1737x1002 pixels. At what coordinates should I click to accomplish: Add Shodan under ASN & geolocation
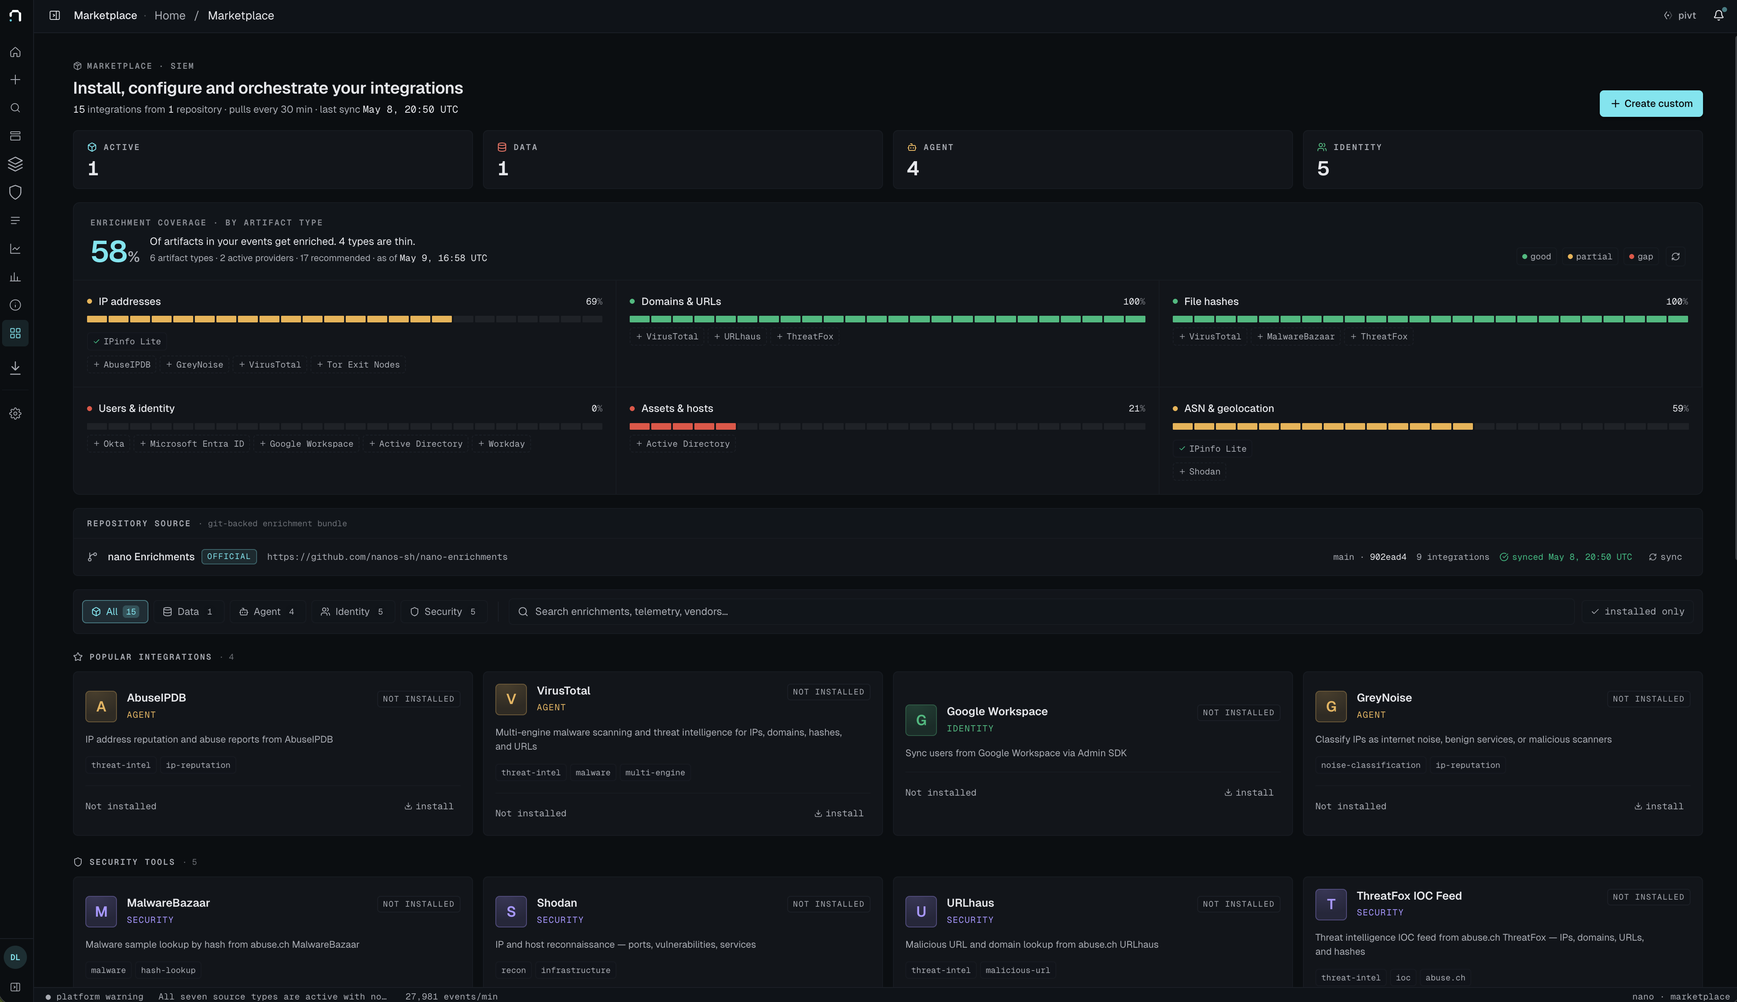[x=1199, y=472]
